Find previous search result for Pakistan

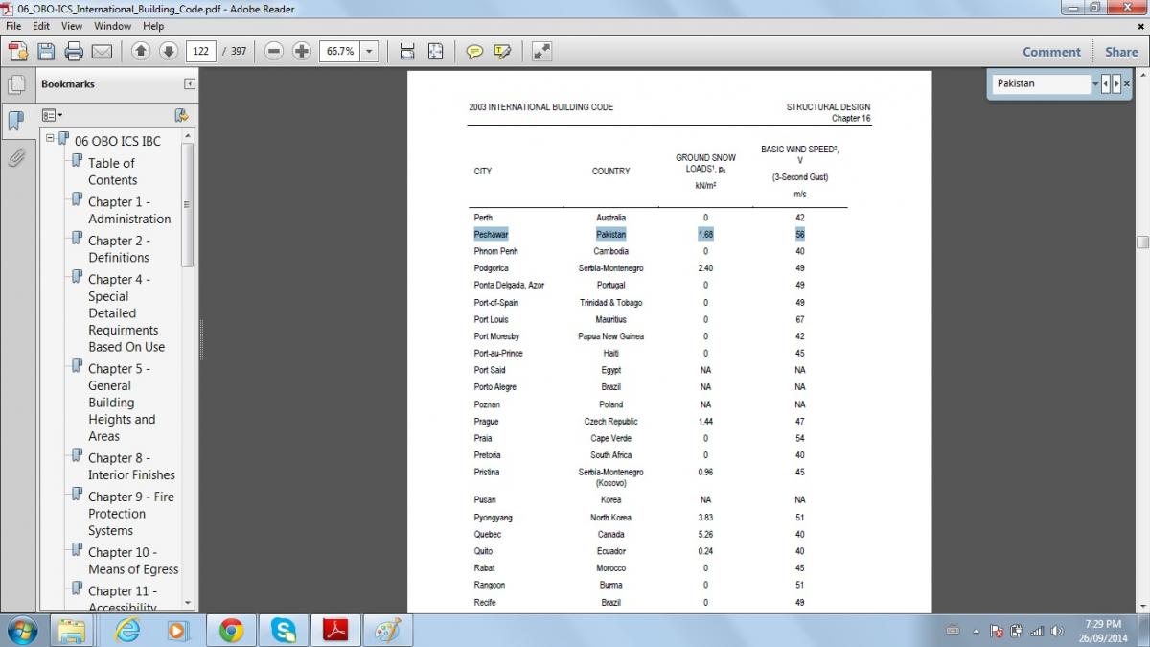[x=1106, y=83]
